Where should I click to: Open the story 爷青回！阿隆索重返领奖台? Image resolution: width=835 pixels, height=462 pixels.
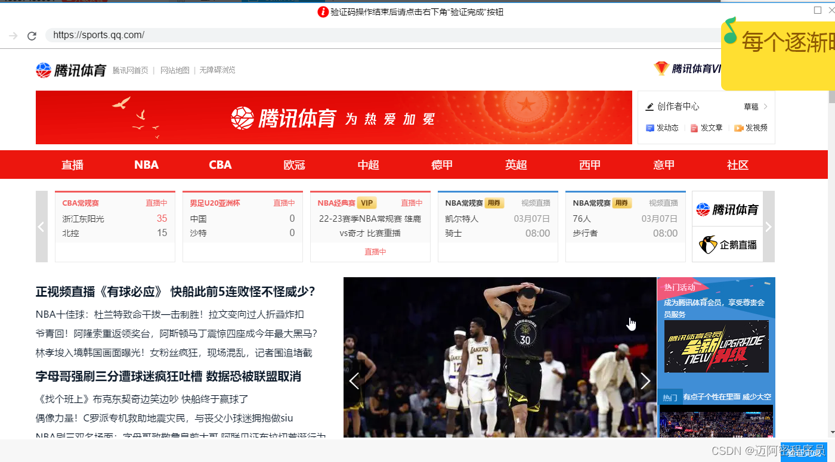click(x=177, y=334)
